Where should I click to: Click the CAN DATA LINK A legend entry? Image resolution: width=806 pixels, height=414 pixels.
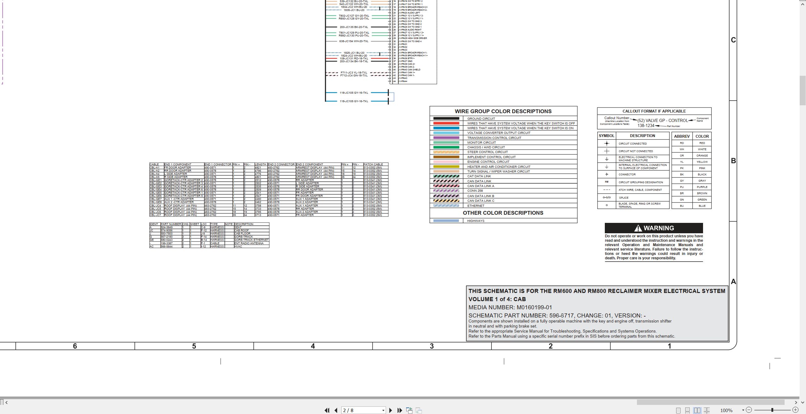(x=503, y=186)
